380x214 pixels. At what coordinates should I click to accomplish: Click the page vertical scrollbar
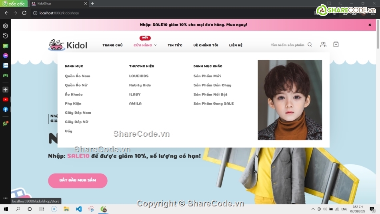(x=378, y=34)
